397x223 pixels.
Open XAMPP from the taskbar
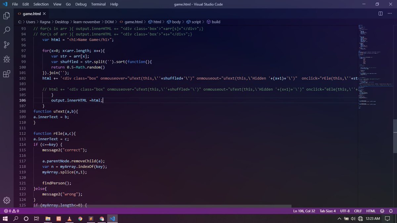[x=59, y=218]
